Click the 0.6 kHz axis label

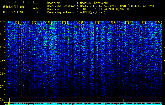[x=2, y=100]
